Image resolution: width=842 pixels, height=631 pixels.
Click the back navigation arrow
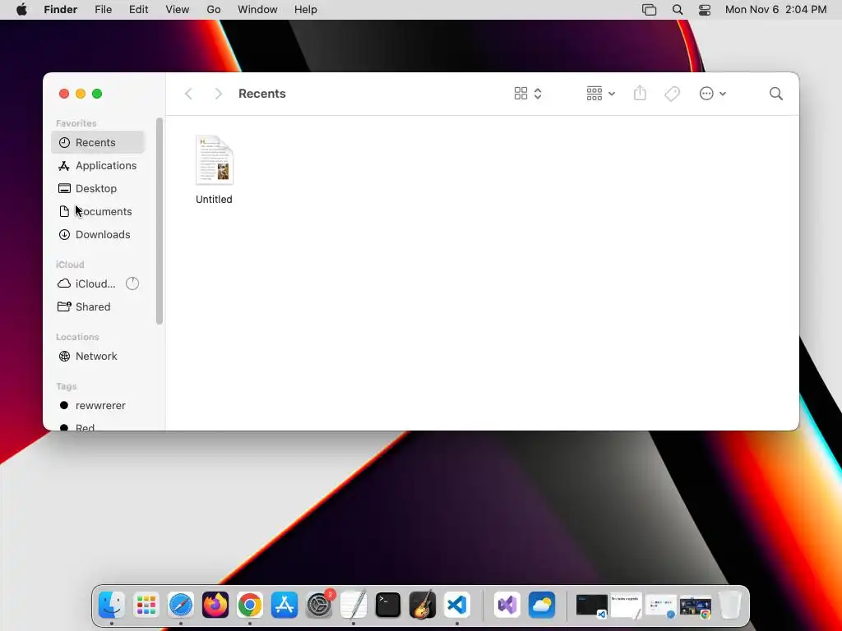click(188, 94)
